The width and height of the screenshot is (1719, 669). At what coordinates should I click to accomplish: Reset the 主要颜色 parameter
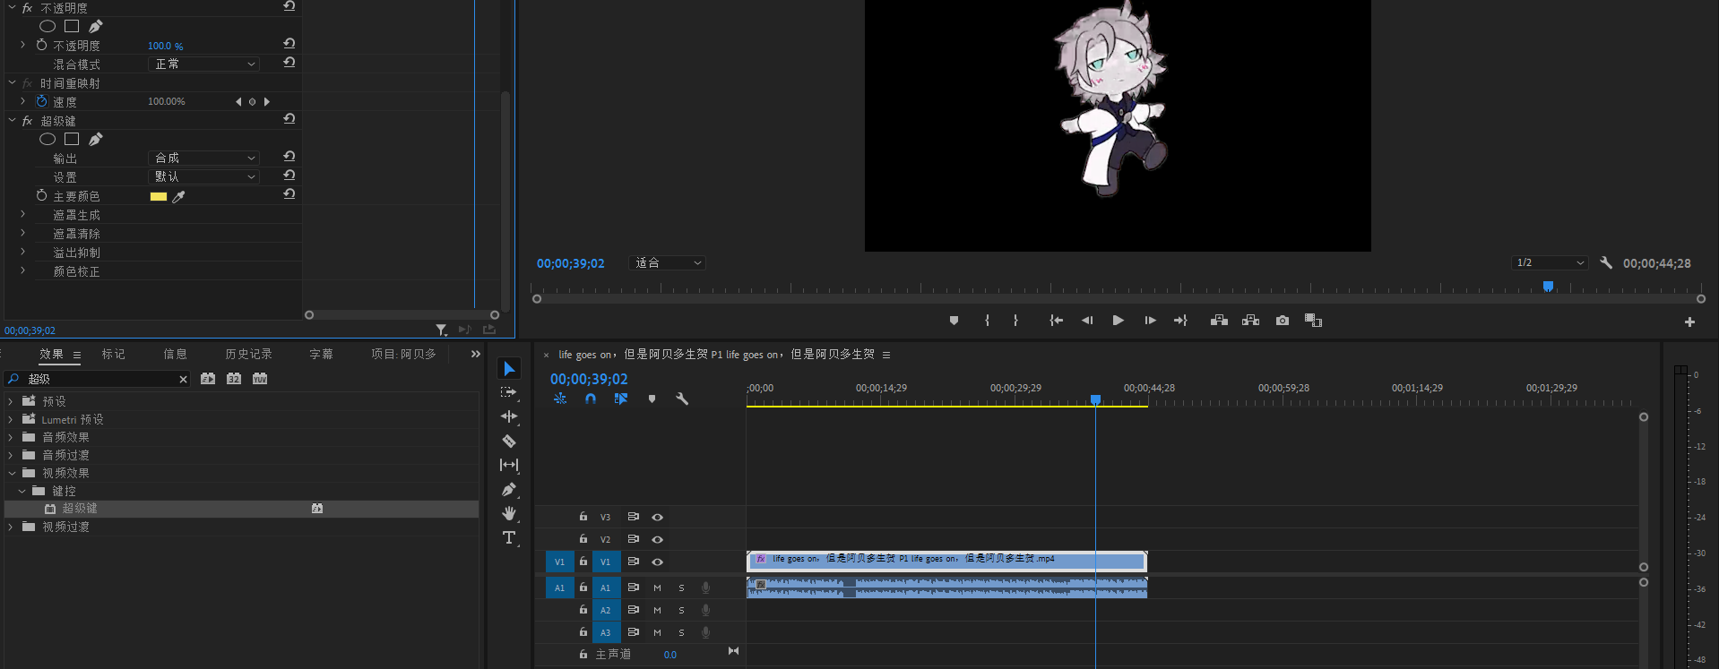pos(289,194)
